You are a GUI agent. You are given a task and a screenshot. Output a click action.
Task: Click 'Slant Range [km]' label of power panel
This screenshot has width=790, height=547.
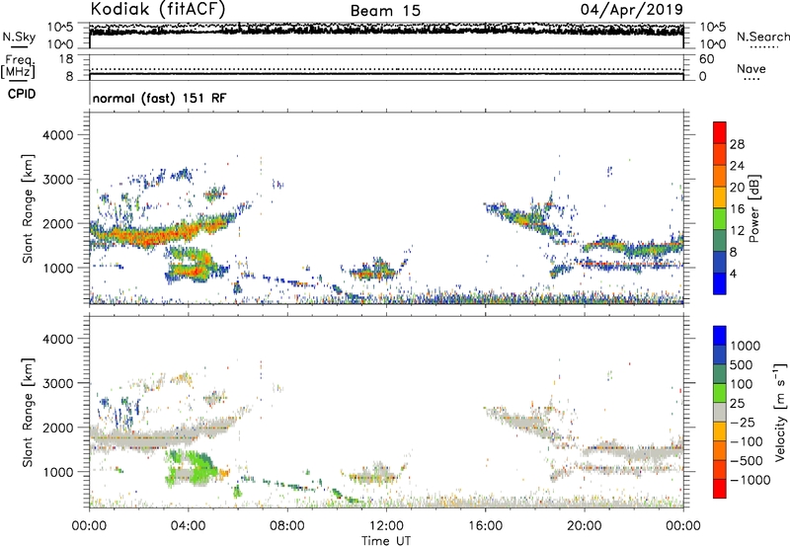[x=28, y=208]
